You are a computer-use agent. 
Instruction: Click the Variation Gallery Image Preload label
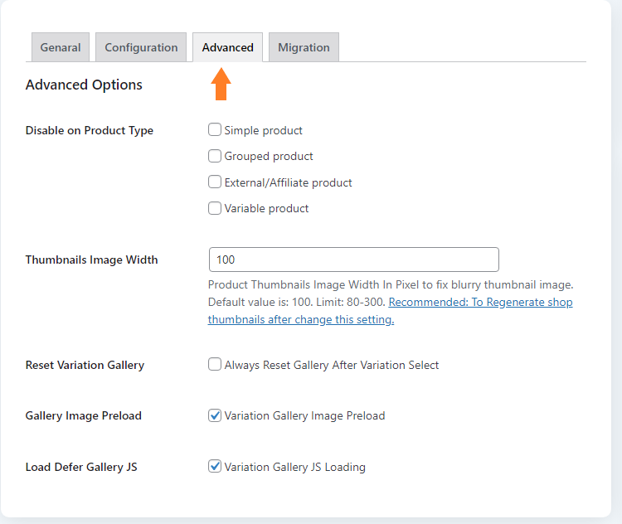pos(304,415)
